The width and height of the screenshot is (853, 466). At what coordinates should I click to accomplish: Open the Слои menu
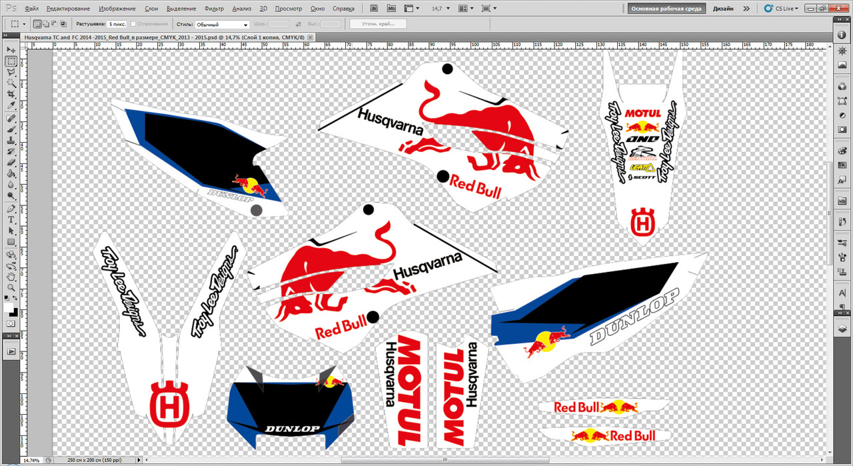tap(151, 9)
